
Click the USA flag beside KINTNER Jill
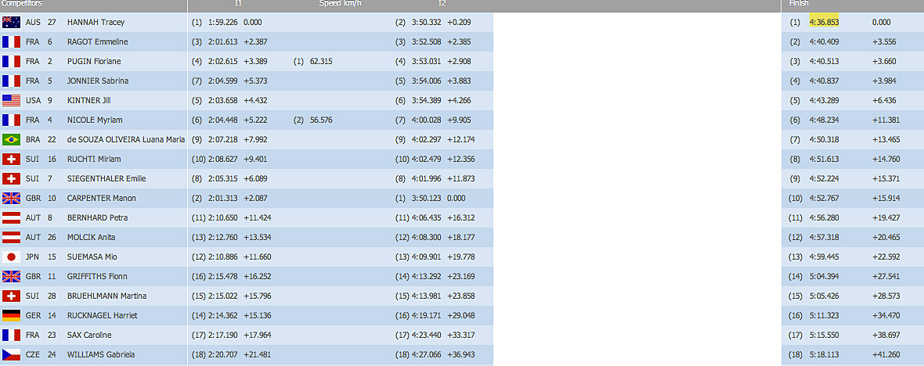pos(11,100)
